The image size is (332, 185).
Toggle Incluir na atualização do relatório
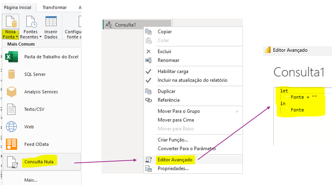point(149,80)
